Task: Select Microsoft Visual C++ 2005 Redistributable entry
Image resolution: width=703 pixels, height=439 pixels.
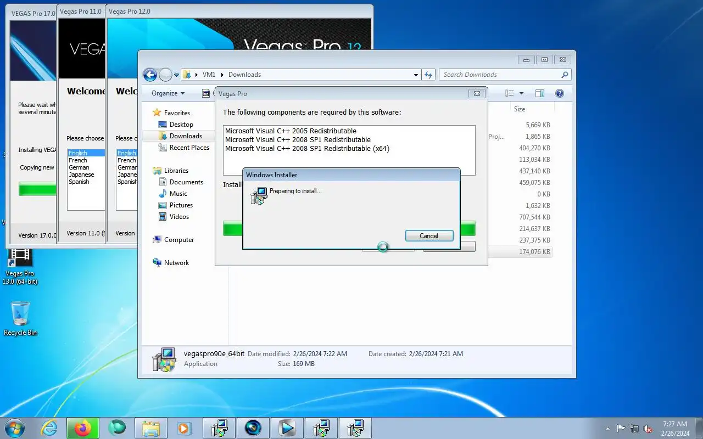Action: pos(291,131)
